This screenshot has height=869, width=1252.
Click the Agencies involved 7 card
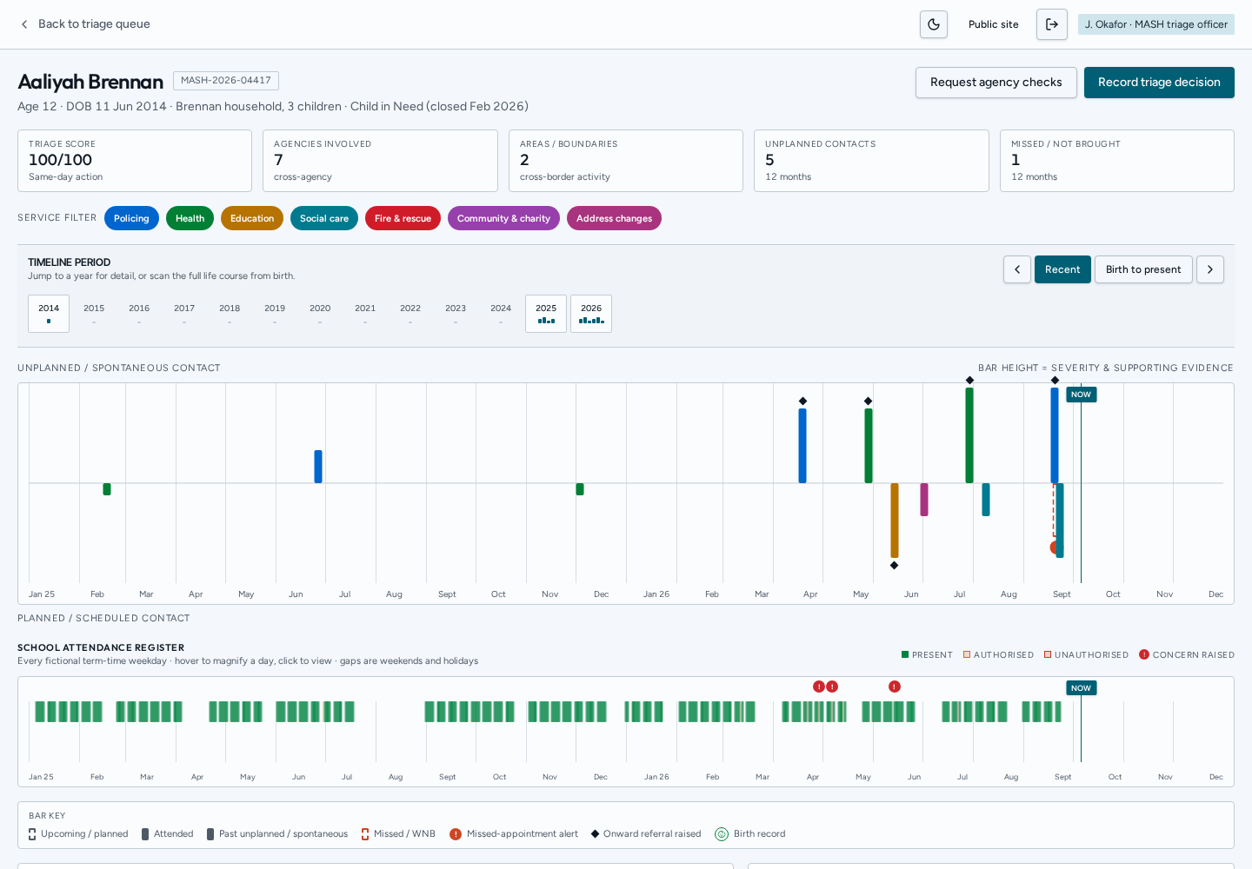(x=380, y=161)
